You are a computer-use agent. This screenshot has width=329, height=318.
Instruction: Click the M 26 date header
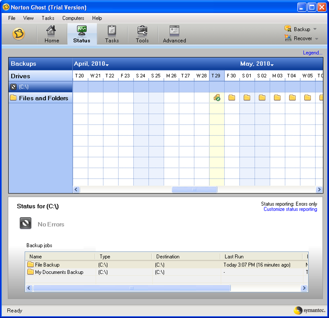171,76
